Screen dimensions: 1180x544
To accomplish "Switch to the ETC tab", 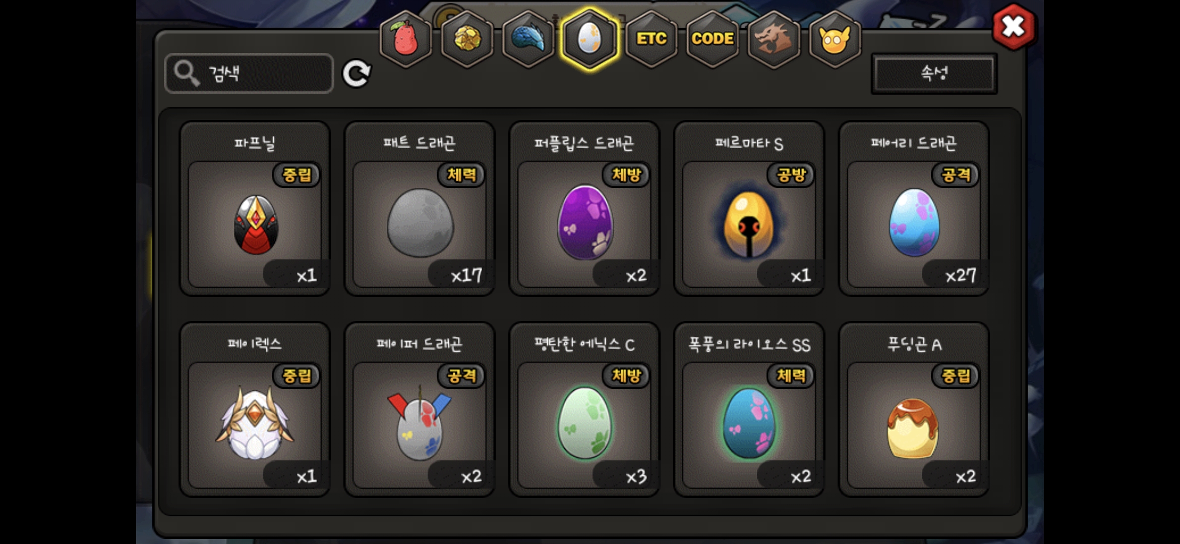I will 651,39.
